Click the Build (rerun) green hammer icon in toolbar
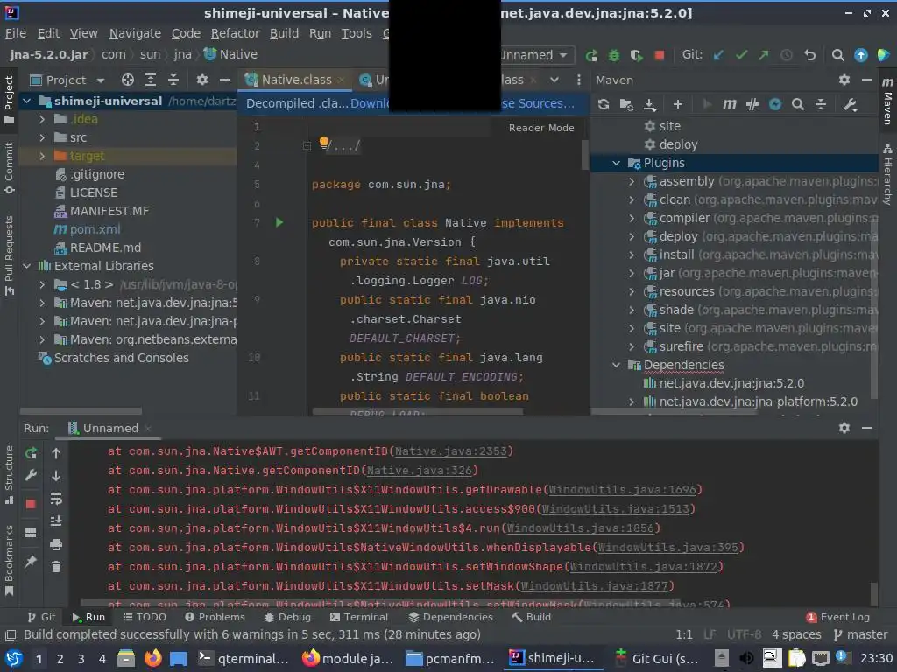This screenshot has width=897, height=672. (x=591, y=55)
